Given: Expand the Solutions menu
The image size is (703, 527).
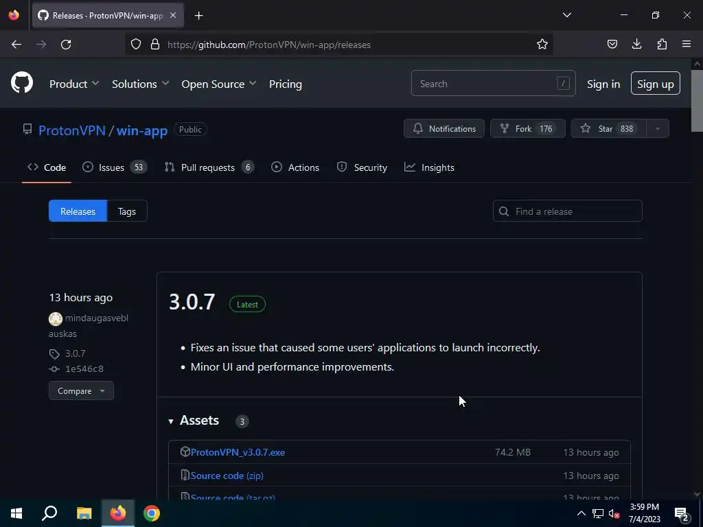Looking at the screenshot, I should point(140,84).
